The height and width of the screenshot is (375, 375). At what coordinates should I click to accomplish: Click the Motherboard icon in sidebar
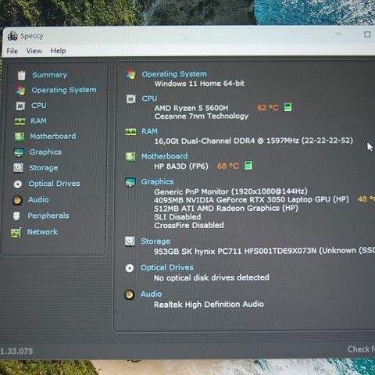19,137
